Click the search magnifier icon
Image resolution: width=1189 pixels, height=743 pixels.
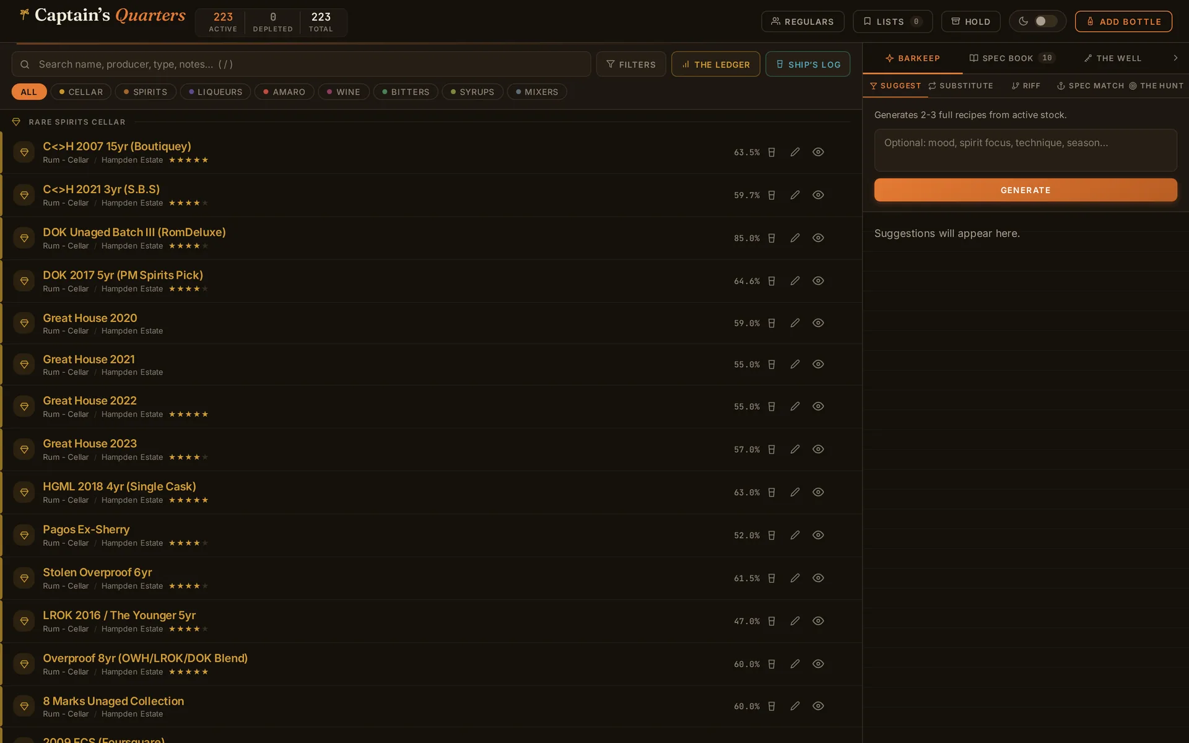25,64
